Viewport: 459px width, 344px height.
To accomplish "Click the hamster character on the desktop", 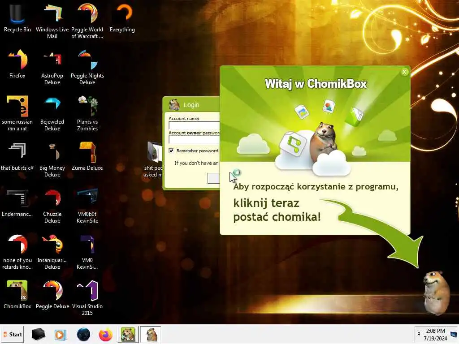I will (x=436, y=293).
